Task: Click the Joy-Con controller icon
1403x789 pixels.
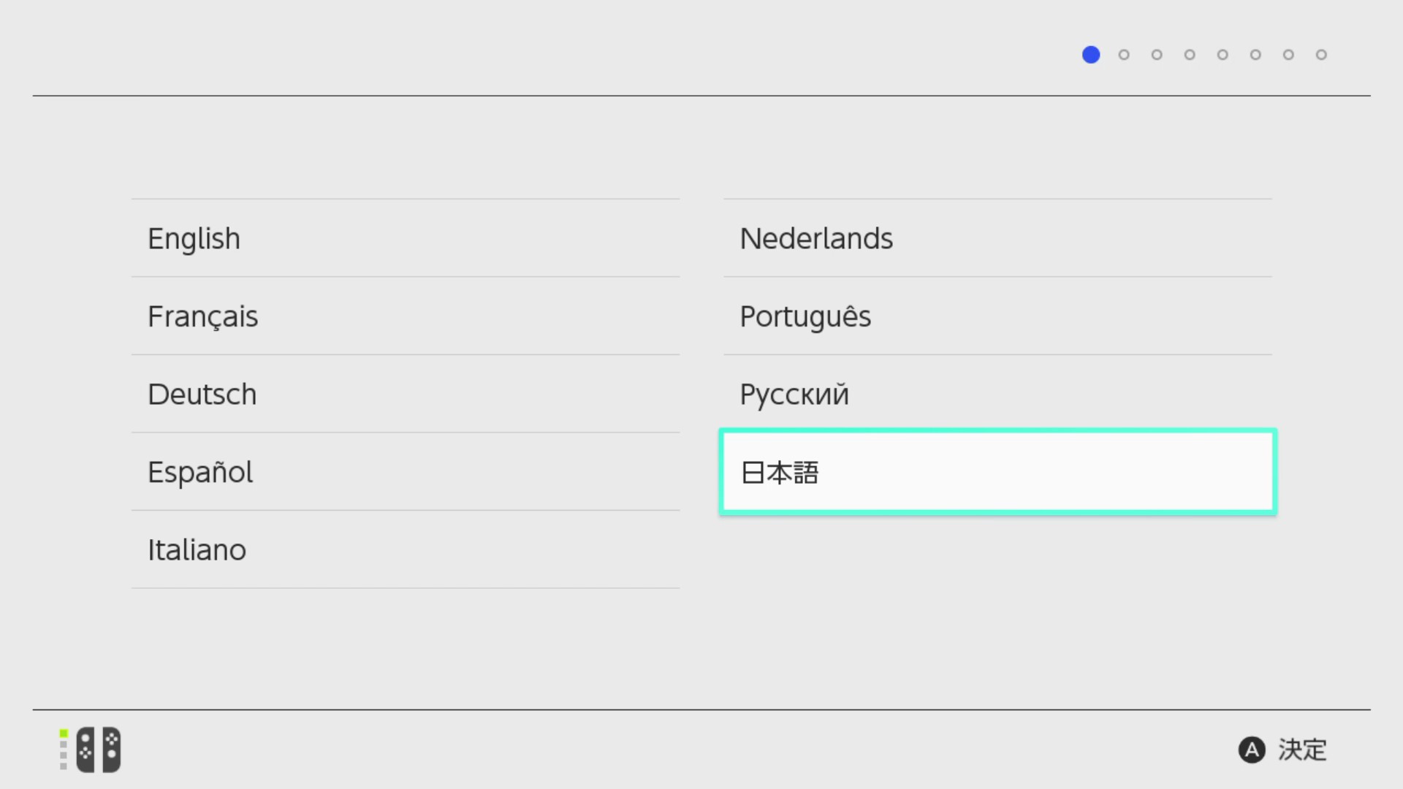Action: [99, 750]
